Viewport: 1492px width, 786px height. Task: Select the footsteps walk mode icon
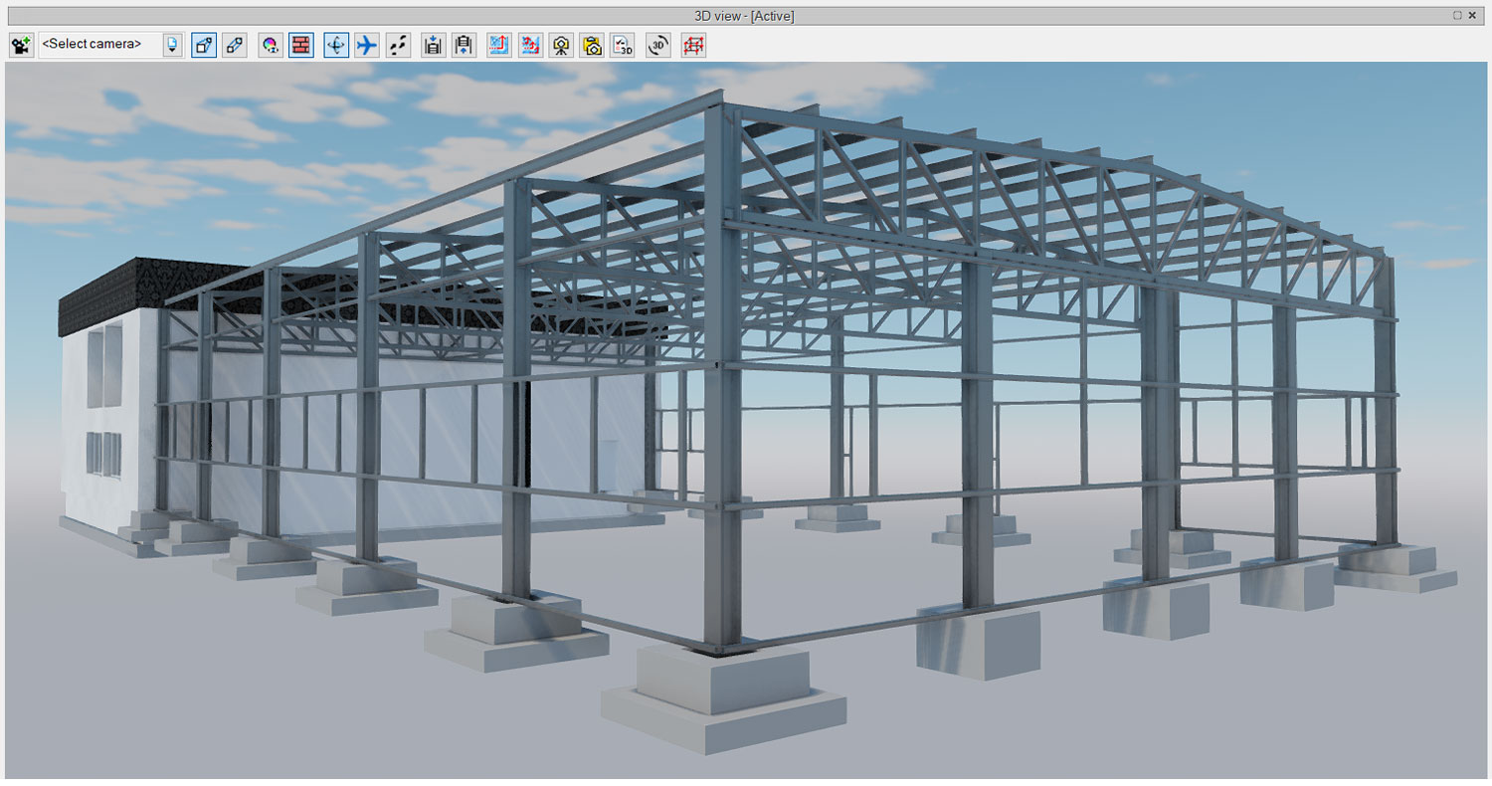point(398,45)
